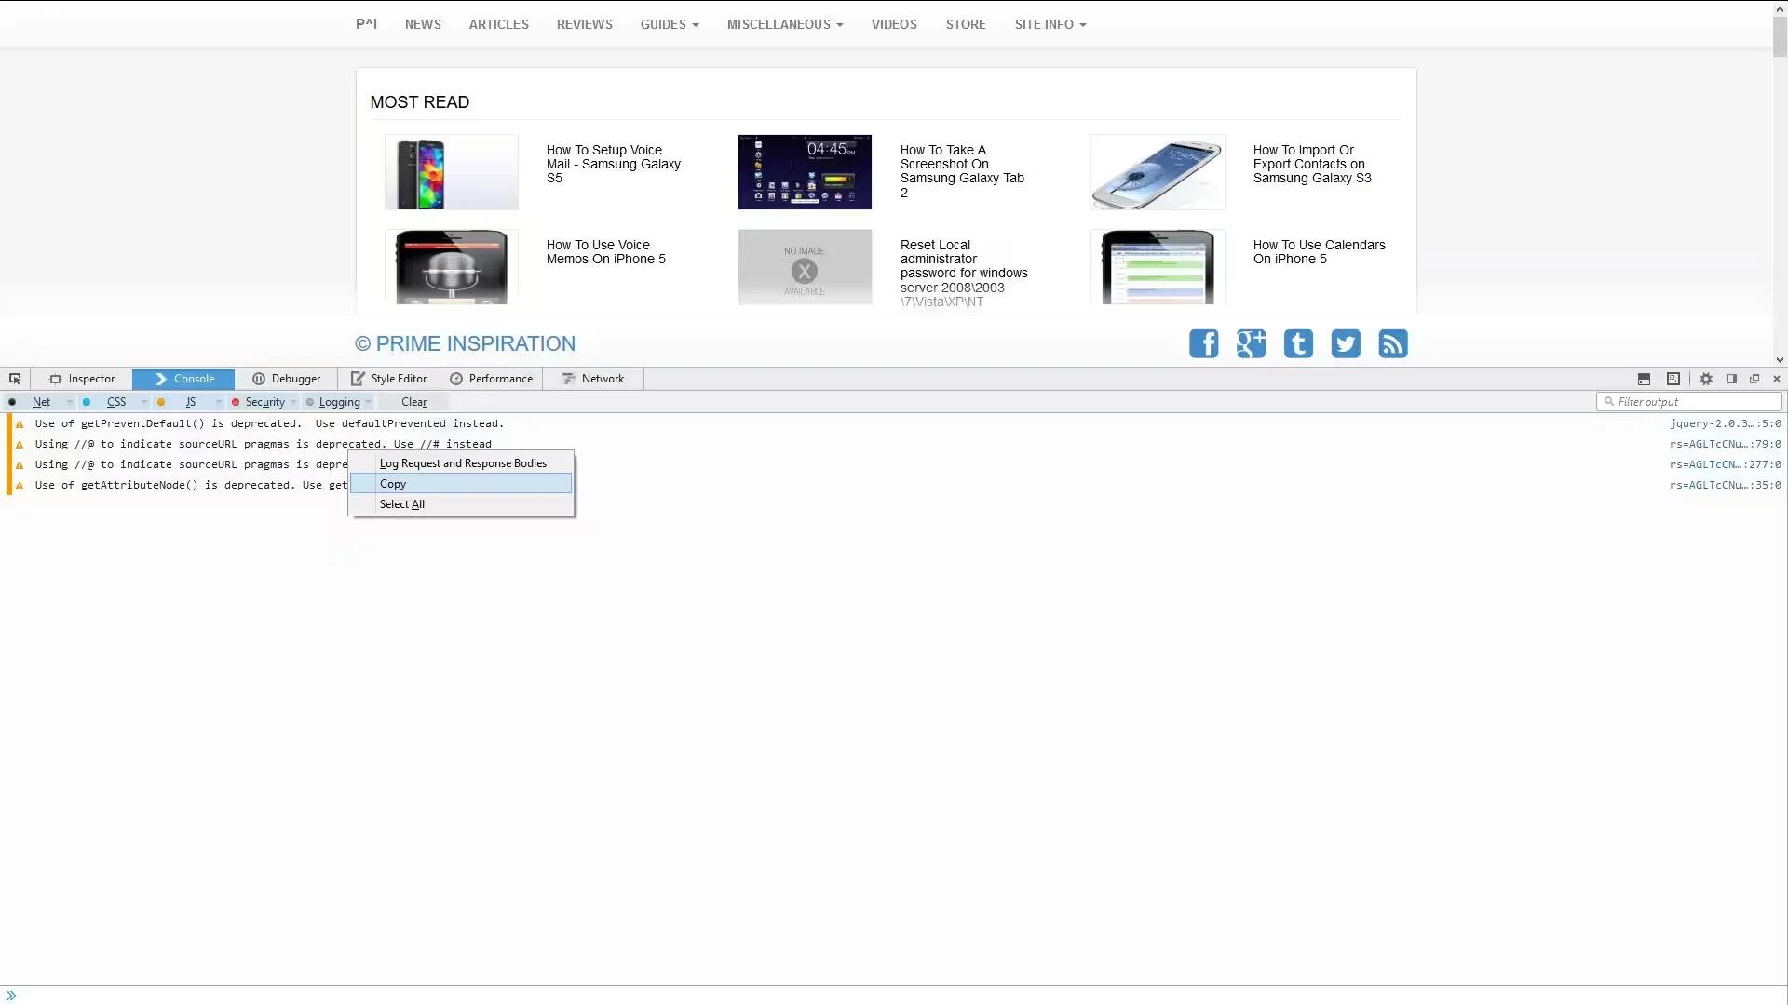The height and width of the screenshot is (1005, 1788).
Task: Click the console input prompt chevron
Action: tap(11, 996)
